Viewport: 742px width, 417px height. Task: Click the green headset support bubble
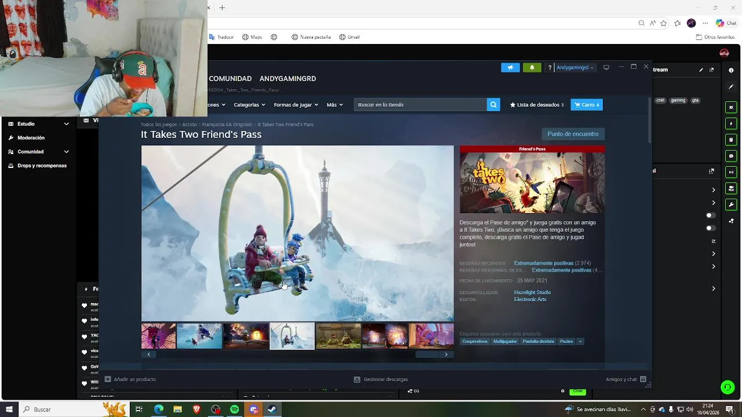[728, 387]
